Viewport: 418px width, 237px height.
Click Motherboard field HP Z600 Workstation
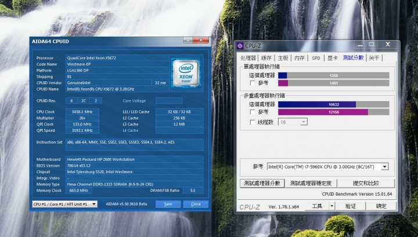[135, 159]
